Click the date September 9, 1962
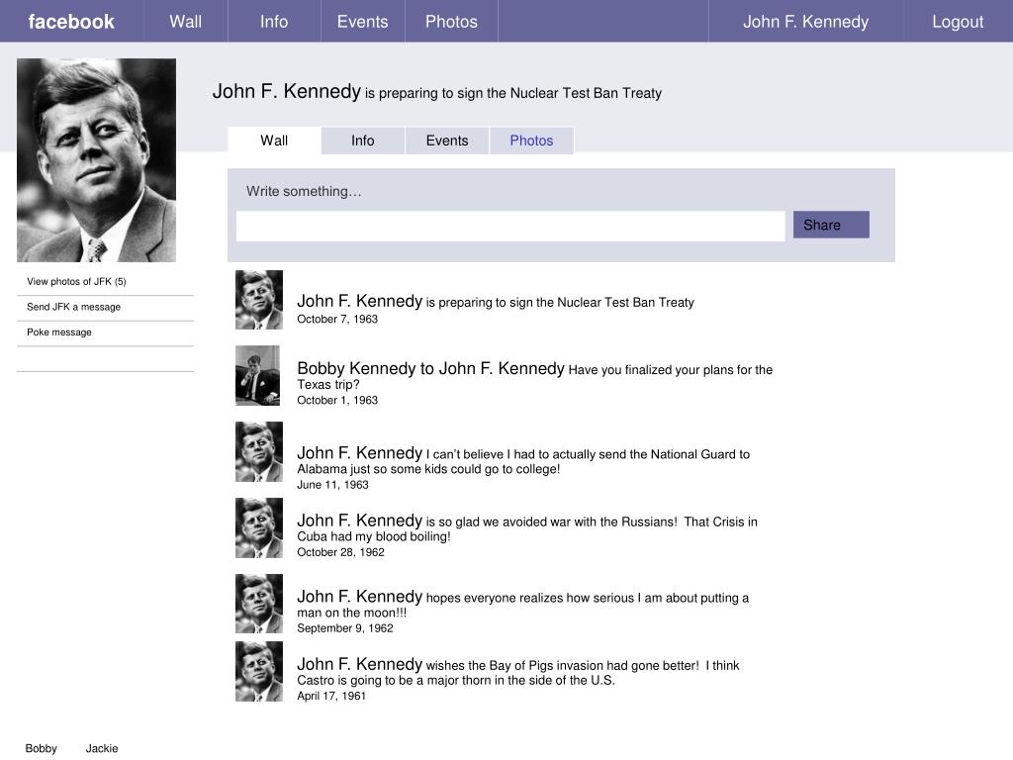The width and height of the screenshot is (1013, 760). pos(345,628)
